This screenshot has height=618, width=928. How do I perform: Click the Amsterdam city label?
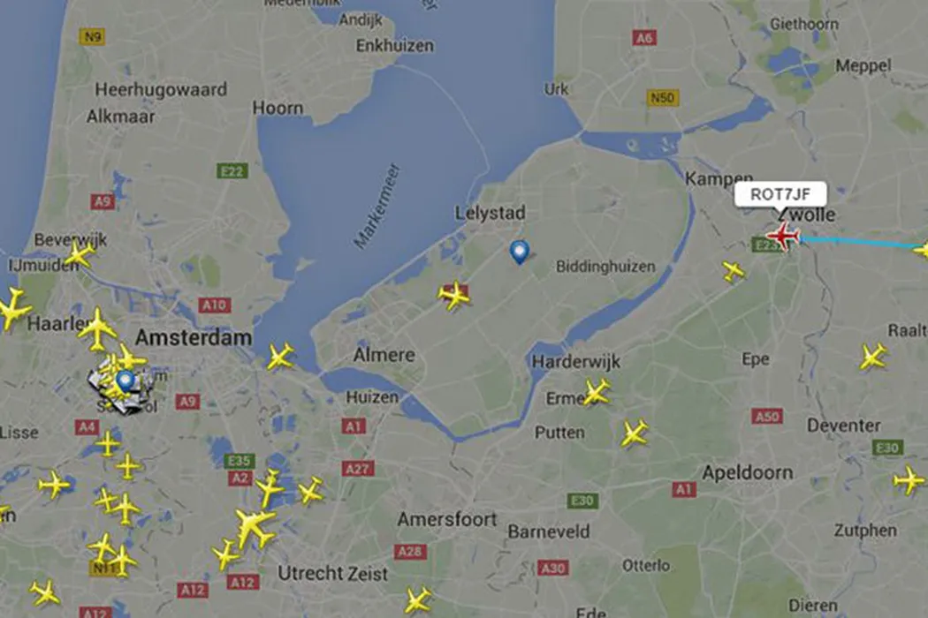(x=194, y=337)
